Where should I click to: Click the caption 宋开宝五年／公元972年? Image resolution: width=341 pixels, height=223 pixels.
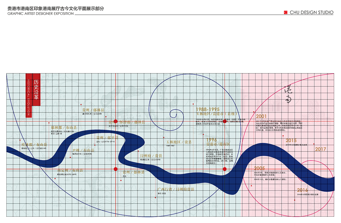pyautogui.click(x=118, y=126)
